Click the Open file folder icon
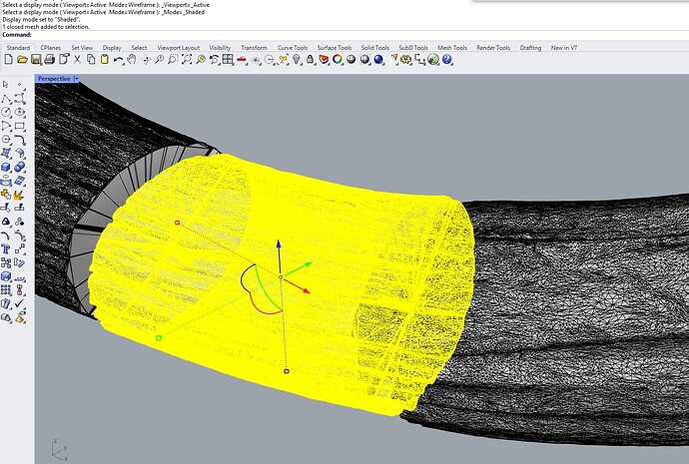The image size is (689, 464). [22, 59]
